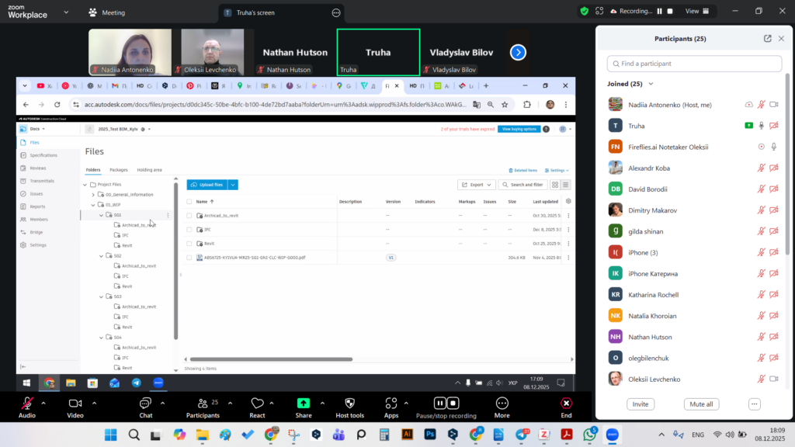Unmute microphone using the Audio button
Image resolution: width=795 pixels, height=447 pixels.
27,404
